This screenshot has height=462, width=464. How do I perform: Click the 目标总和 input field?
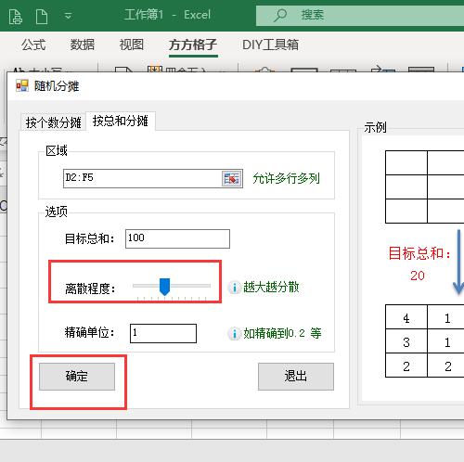(177, 238)
